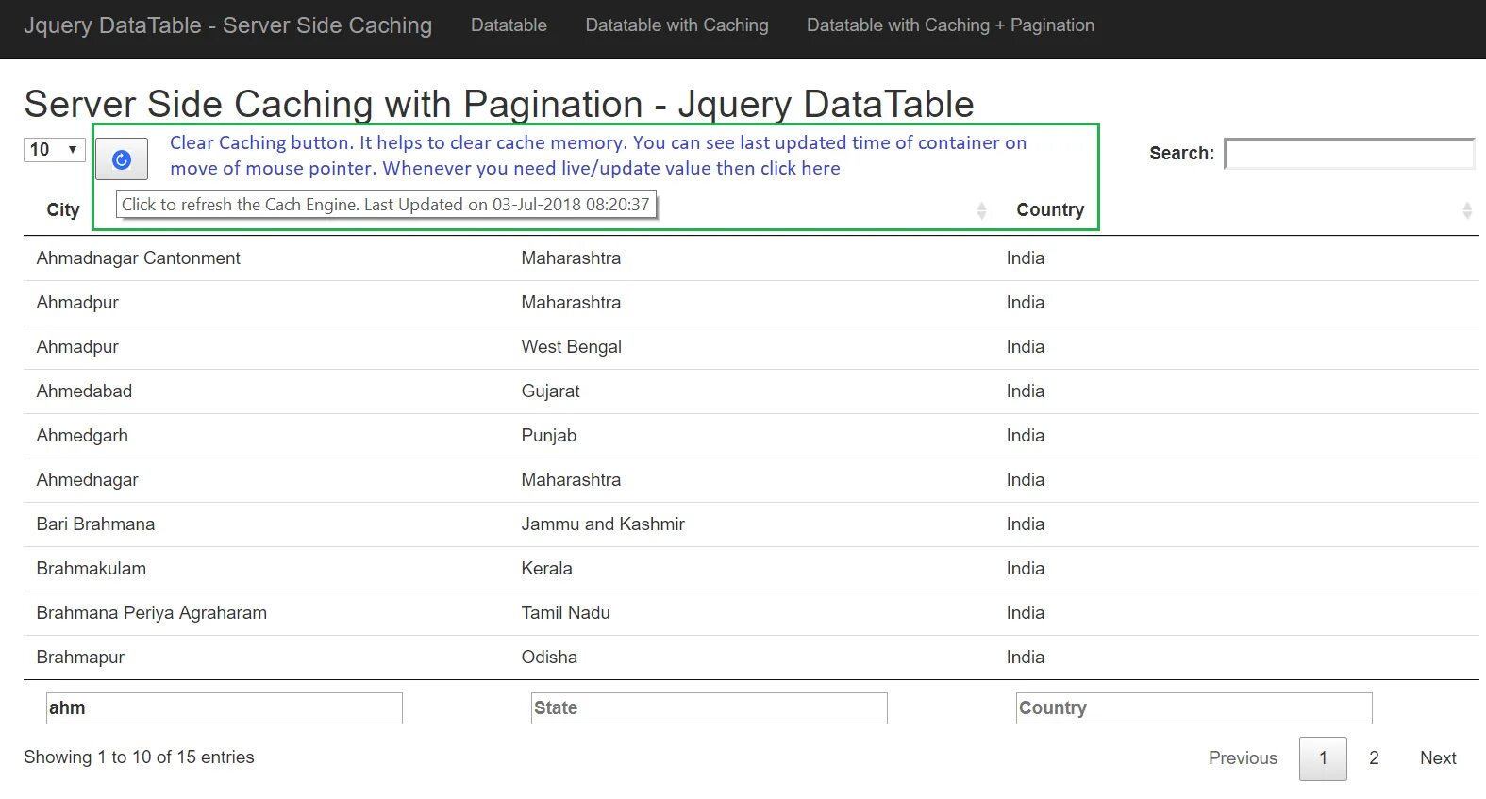Click the Country column filter field
The width and height of the screenshot is (1486, 799).
tap(1194, 708)
